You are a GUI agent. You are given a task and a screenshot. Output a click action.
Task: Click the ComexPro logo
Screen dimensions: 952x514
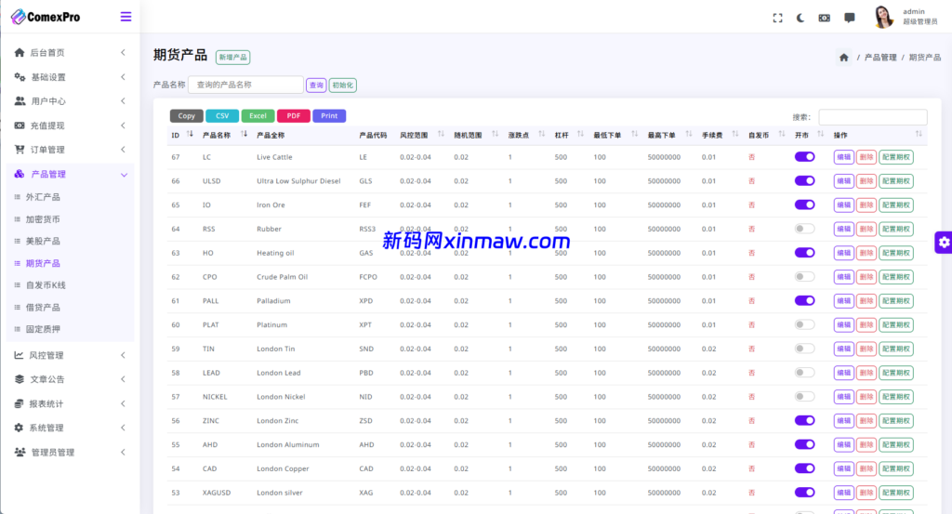[x=46, y=17]
